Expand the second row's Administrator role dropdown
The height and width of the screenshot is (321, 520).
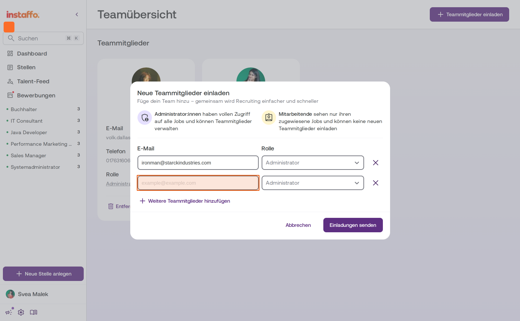click(x=313, y=183)
